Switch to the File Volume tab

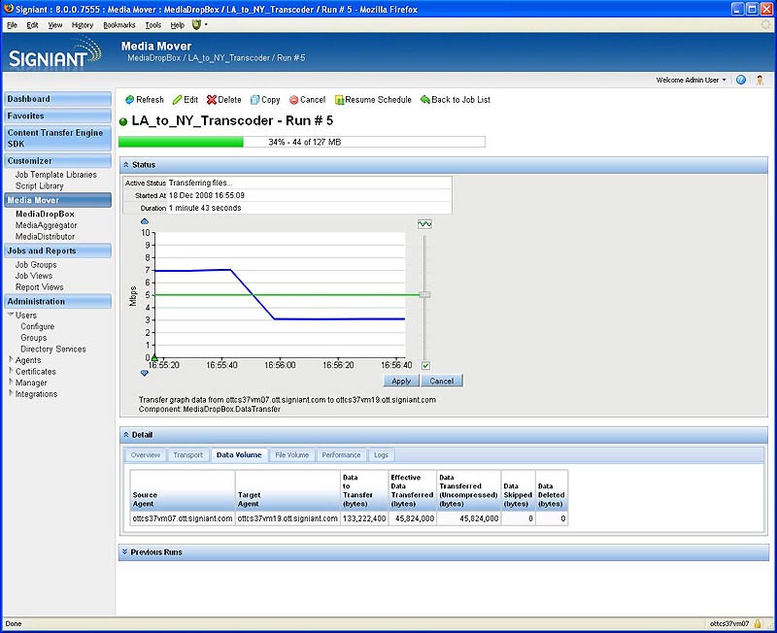pos(292,455)
